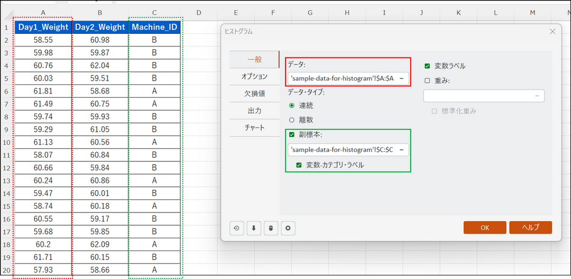The width and height of the screenshot is (571, 279).
Task: Click the range selector icon in the データ field
Action: [x=402, y=78]
